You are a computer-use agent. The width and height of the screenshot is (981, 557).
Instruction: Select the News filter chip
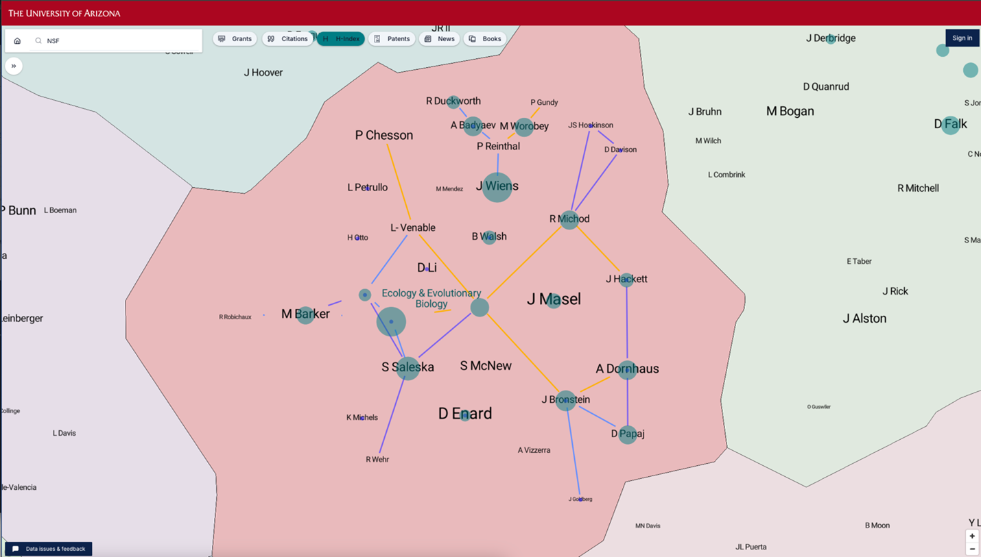(x=439, y=39)
